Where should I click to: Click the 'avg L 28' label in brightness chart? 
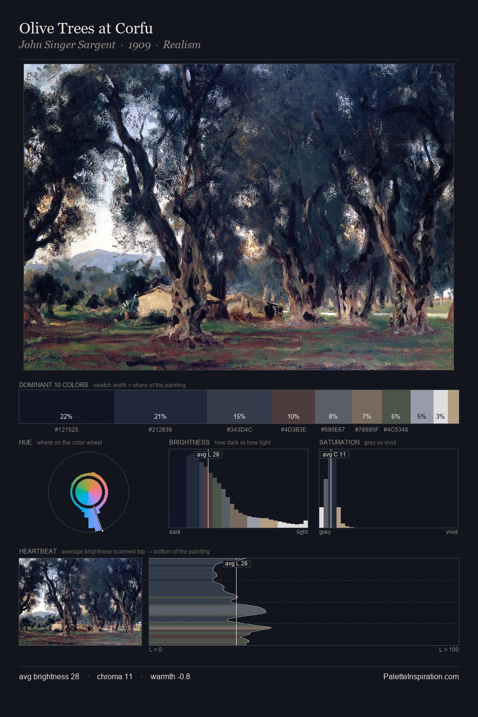208,455
